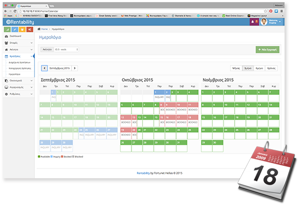The width and height of the screenshot is (298, 204).
Task: Open Καταχώρηση Κράτησης submenu item
Action: 20,68
